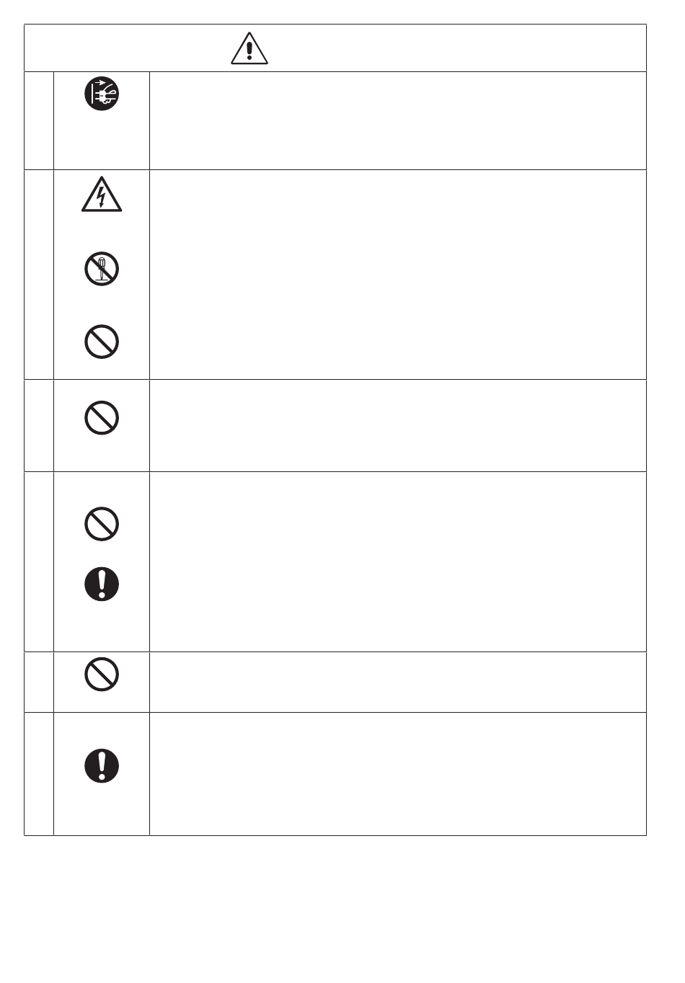Click the electric shock hazard triangle
Viewport: 685px width, 983px height.
[x=102, y=195]
